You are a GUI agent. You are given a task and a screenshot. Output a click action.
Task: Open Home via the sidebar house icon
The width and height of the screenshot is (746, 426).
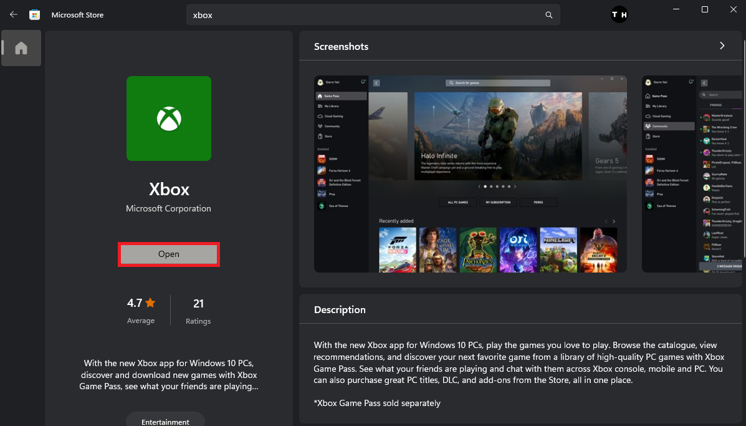click(21, 48)
